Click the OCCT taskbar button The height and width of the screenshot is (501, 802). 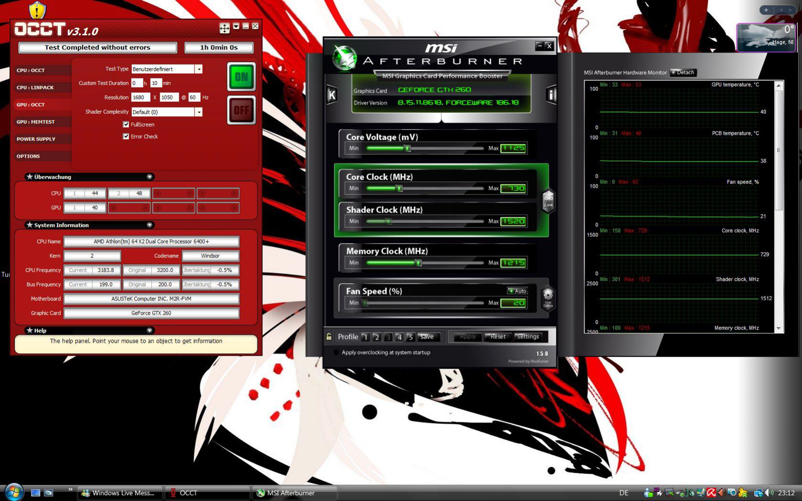pos(207,493)
